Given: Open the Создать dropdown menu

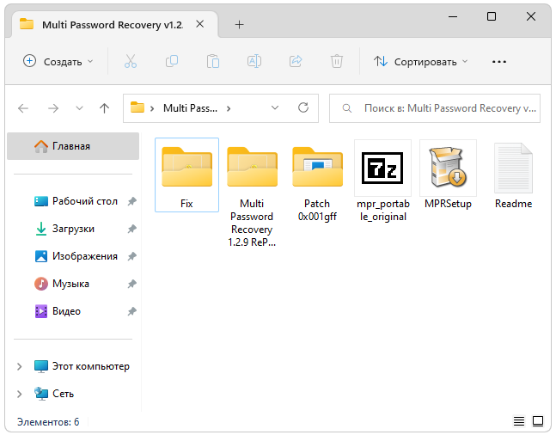Looking at the screenshot, I should pyautogui.click(x=58, y=61).
